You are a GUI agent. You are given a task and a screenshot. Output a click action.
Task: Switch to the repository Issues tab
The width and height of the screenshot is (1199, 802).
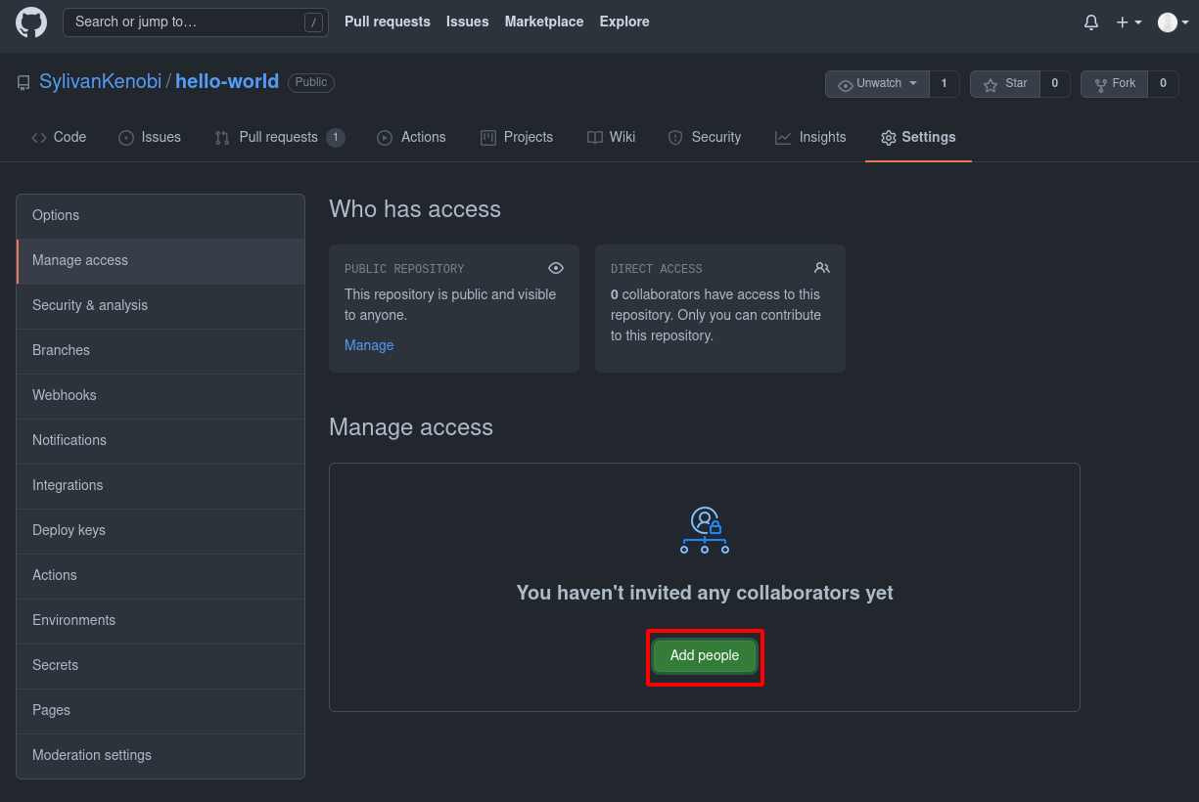coord(150,138)
